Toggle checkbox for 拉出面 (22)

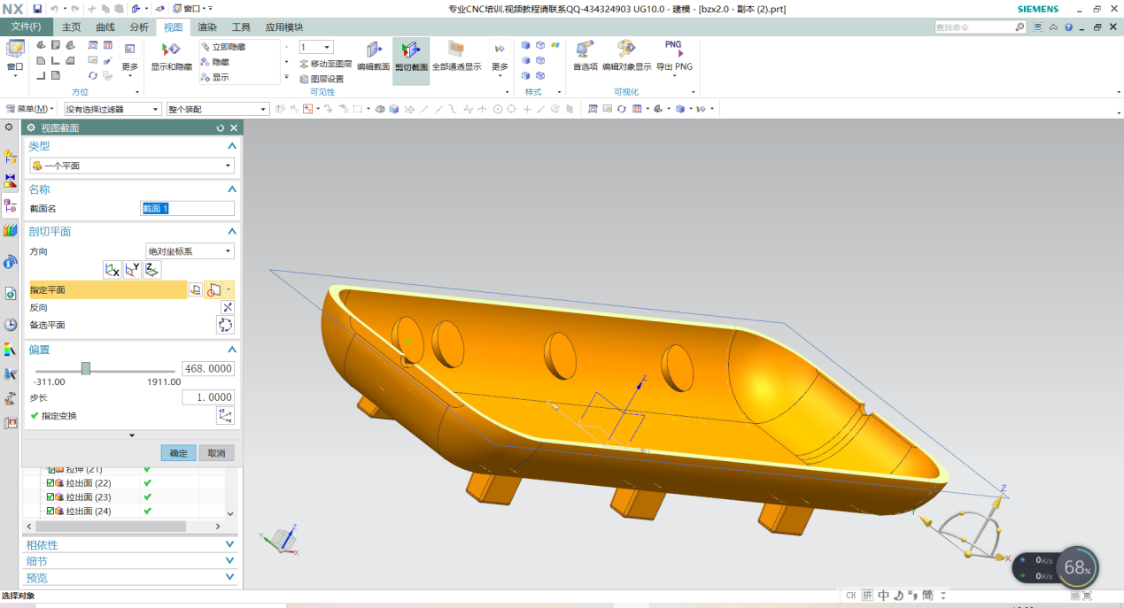tap(50, 483)
